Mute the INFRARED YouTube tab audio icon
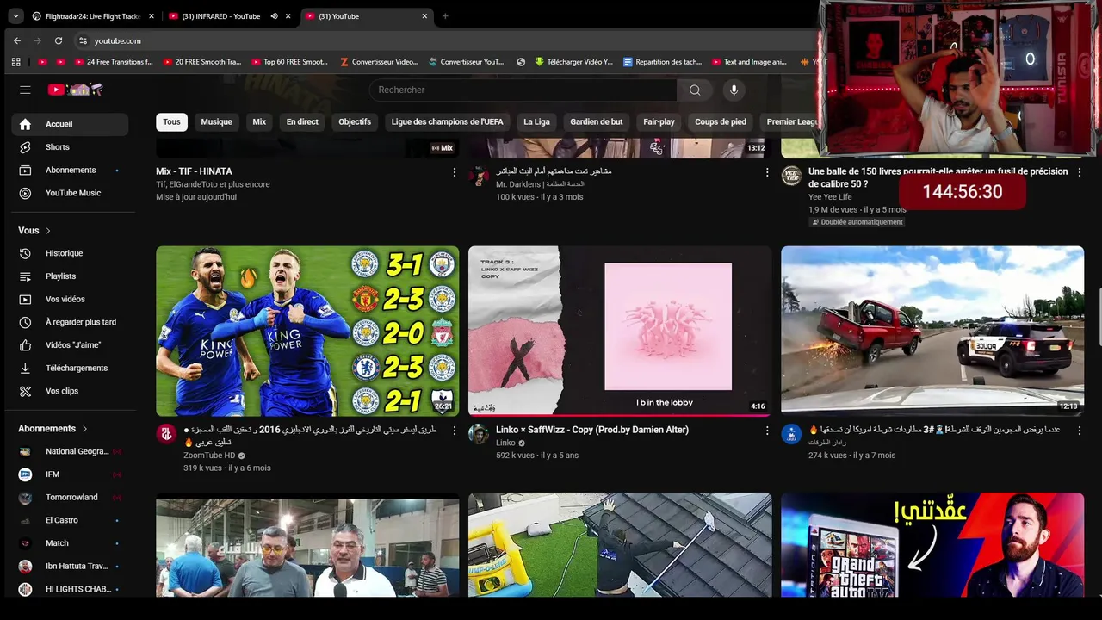Image resolution: width=1102 pixels, height=620 pixels. (x=274, y=16)
